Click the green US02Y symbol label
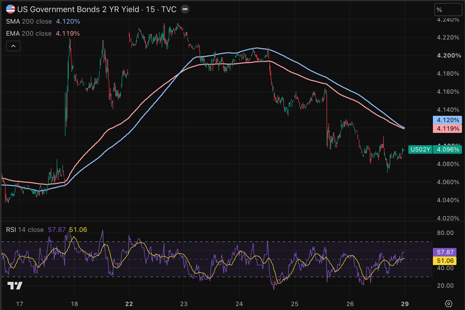Image resolution: width=465 pixels, height=310 pixels. pos(420,149)
